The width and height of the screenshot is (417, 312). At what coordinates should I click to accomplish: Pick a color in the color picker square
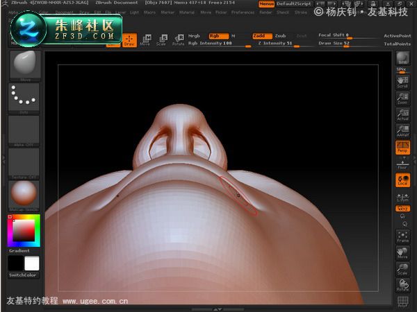pos(24,230)
